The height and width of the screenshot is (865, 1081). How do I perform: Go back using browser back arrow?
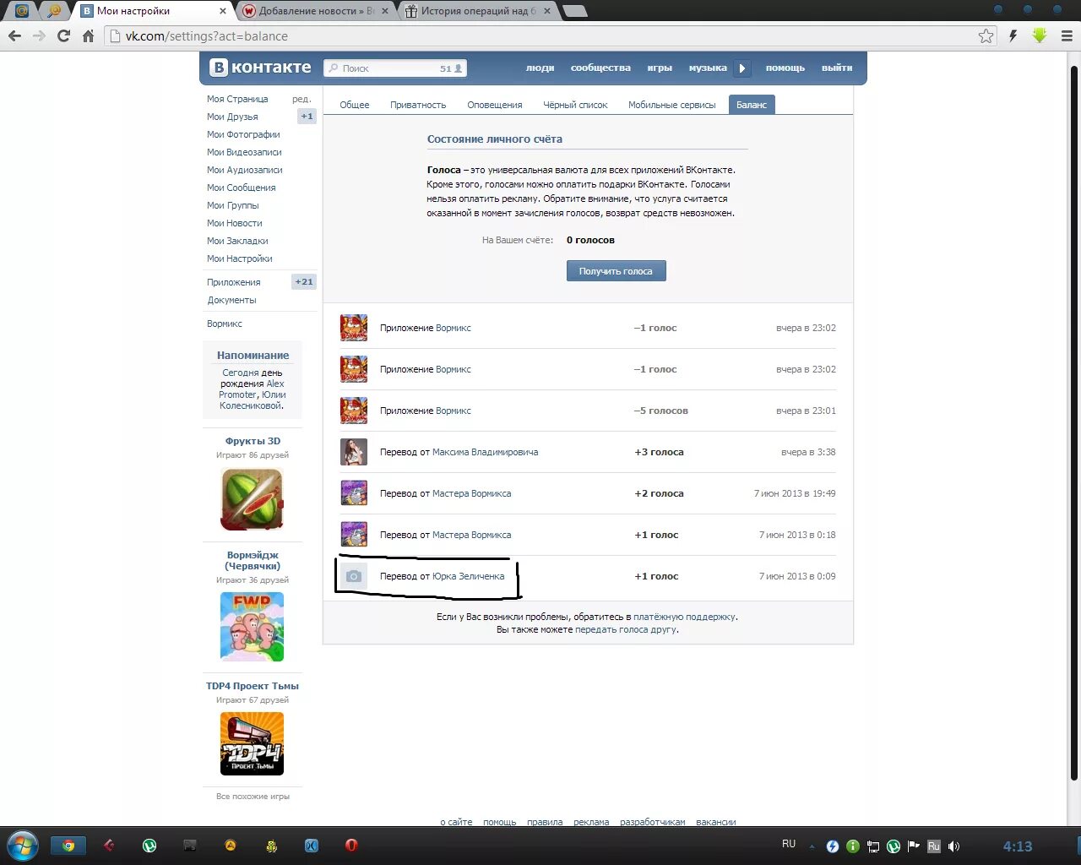[x=14, y=36]
